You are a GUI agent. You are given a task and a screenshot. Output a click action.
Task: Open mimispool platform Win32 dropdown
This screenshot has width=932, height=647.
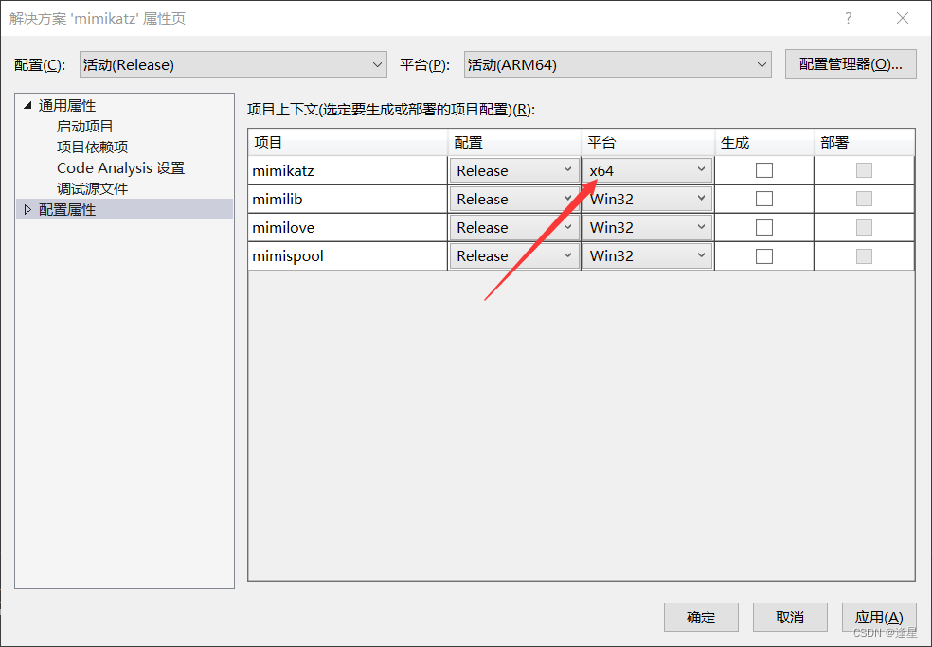[647, 255]
